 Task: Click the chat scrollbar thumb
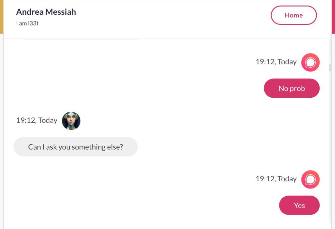coord(330,68)
